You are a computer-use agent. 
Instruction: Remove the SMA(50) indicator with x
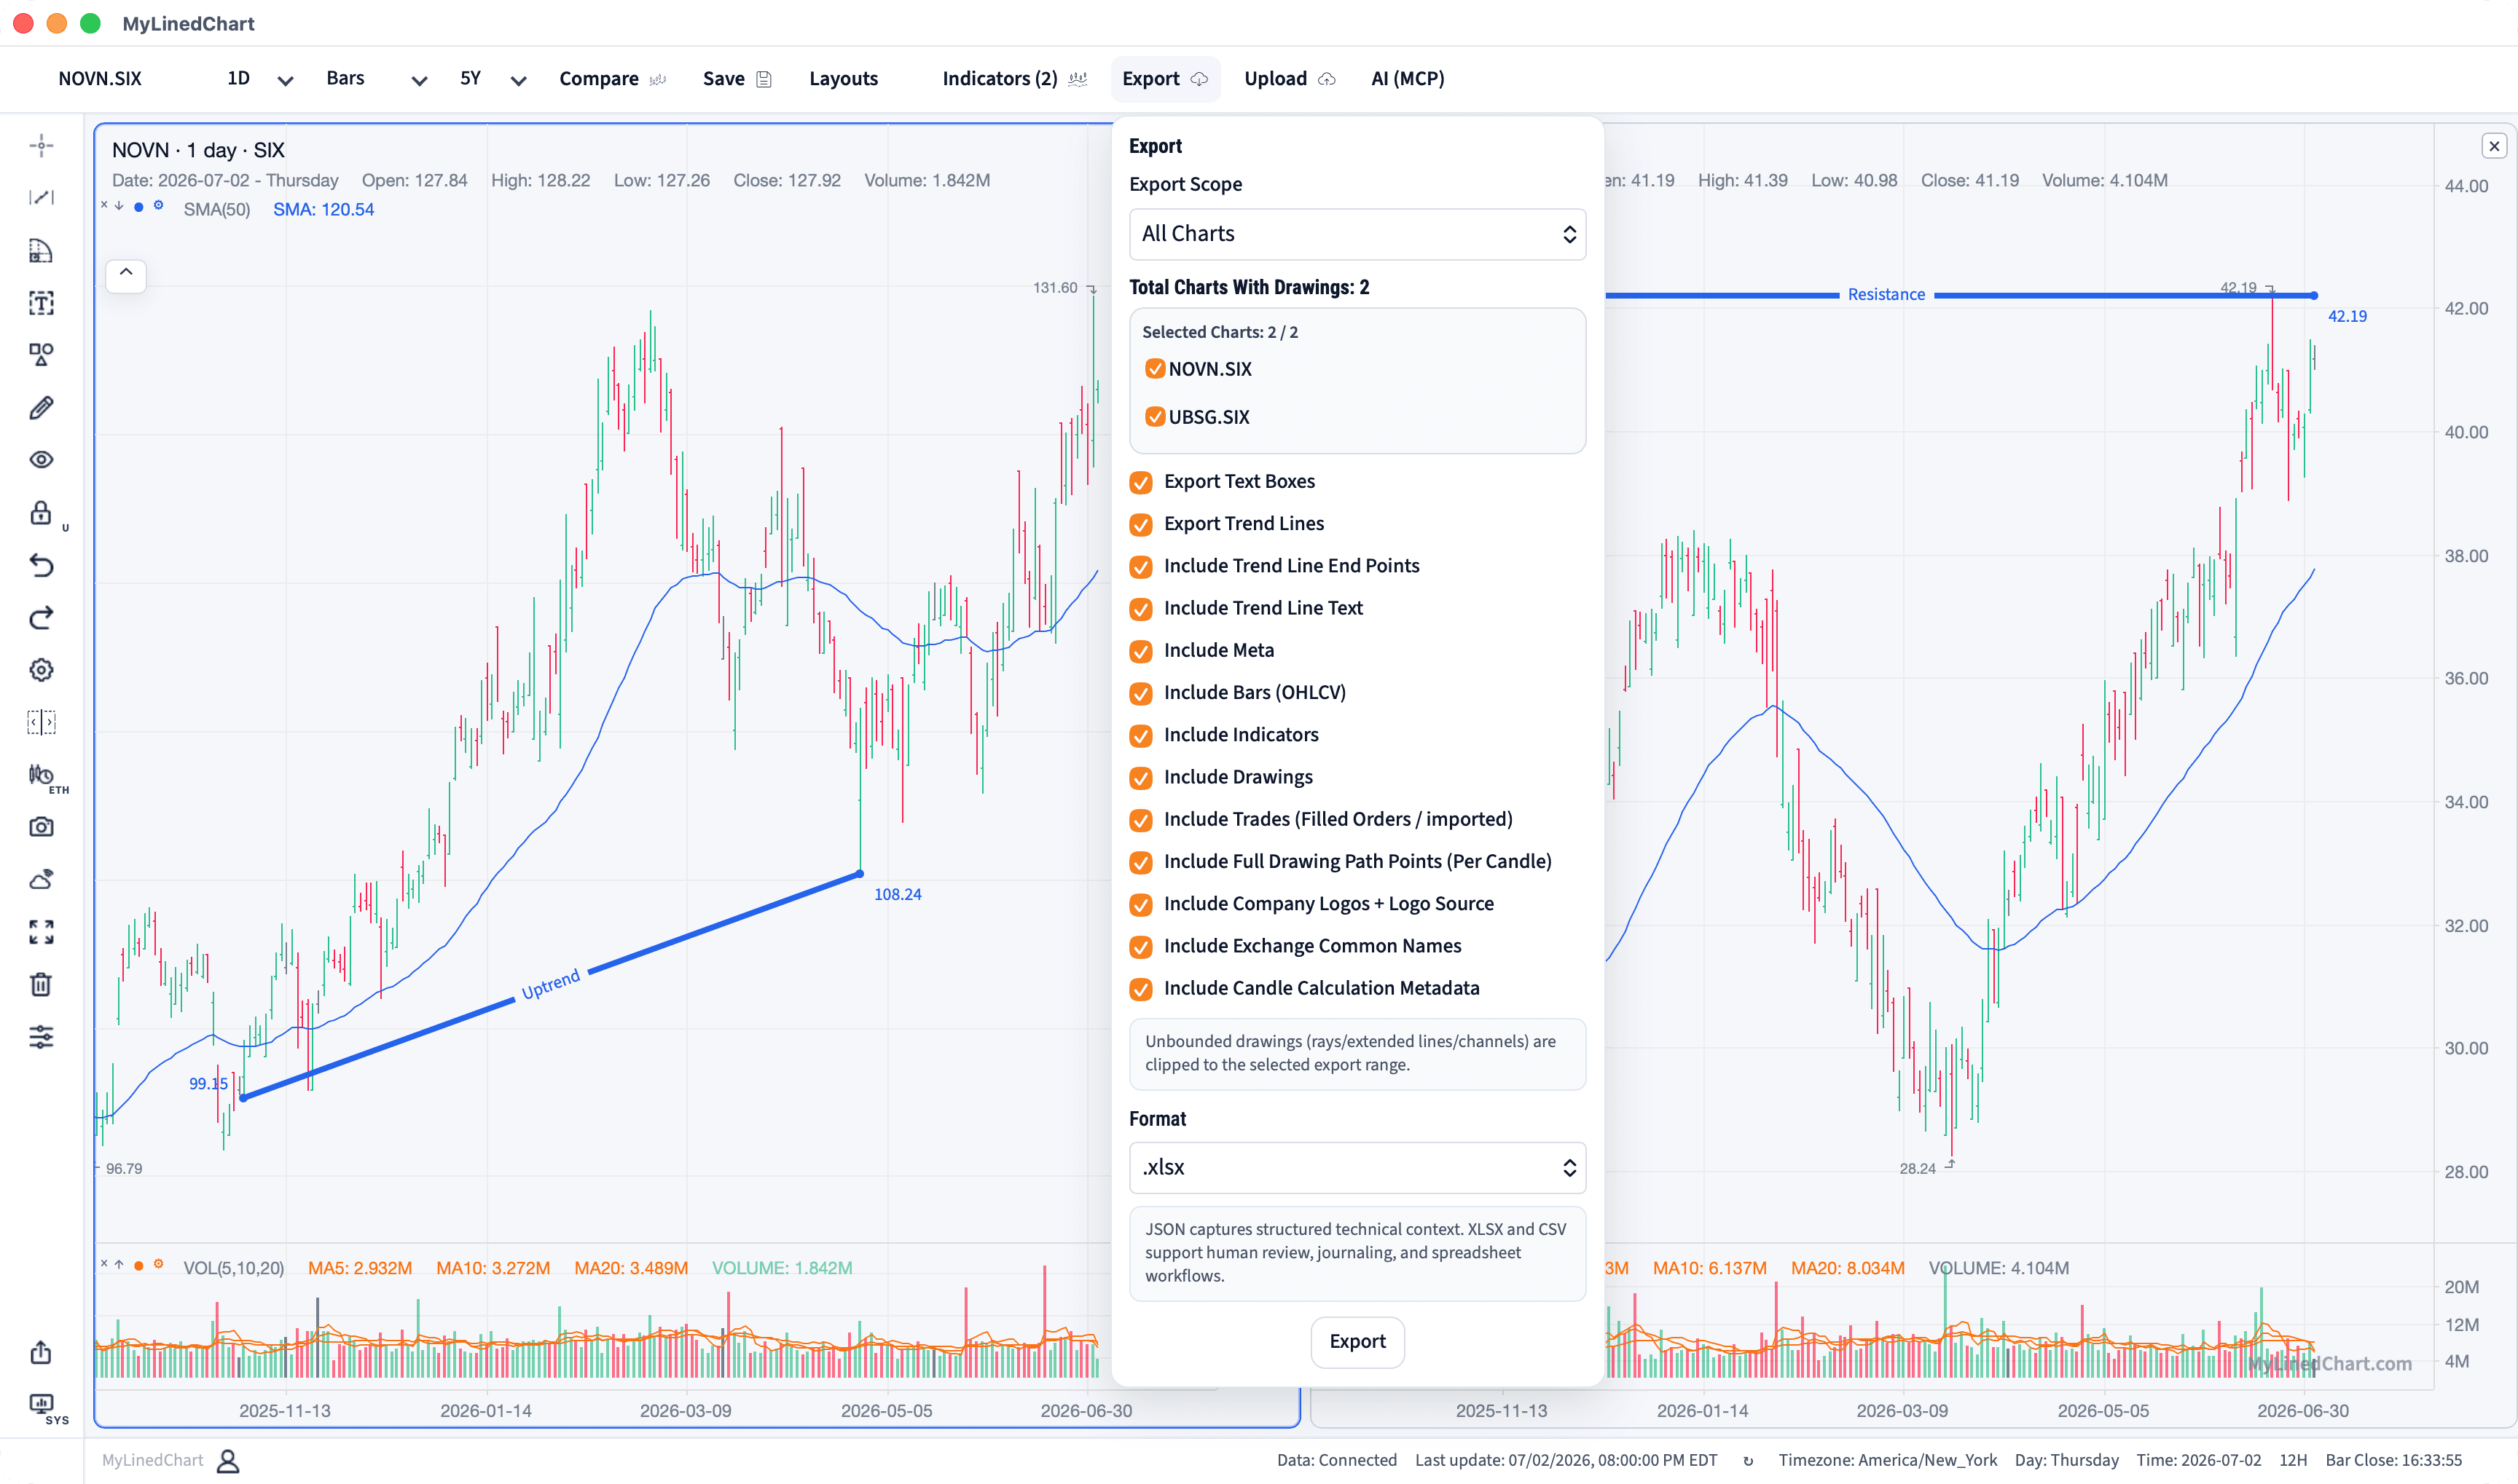[104, 206]
